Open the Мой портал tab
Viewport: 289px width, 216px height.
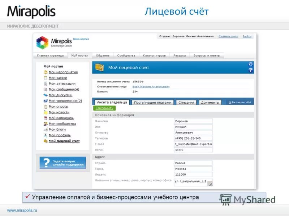(79, 55)
